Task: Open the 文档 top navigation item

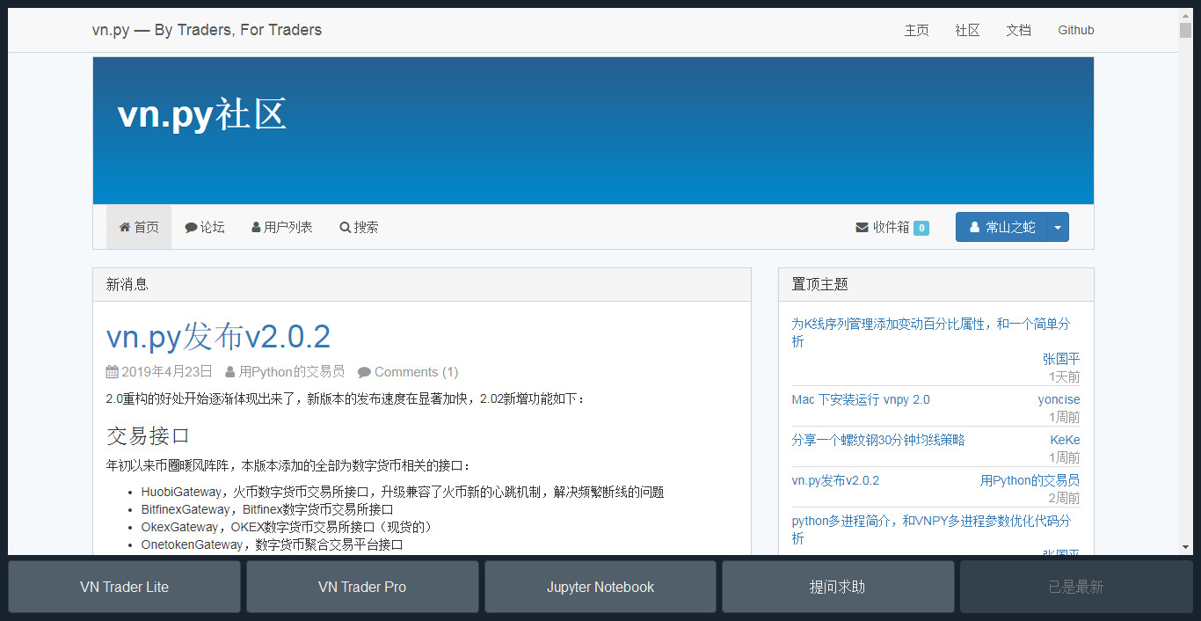Action: coord(1018,30)
